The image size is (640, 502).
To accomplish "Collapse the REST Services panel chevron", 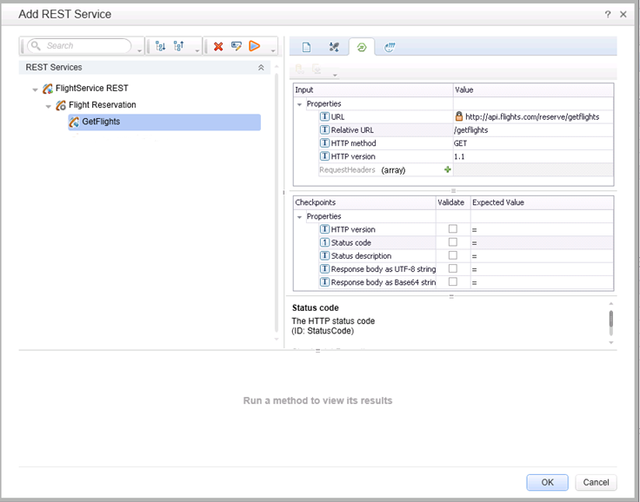I will (x=261, y=67).
